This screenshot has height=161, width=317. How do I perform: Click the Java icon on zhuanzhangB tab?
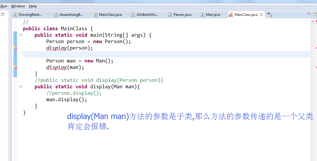pos(56,15)
